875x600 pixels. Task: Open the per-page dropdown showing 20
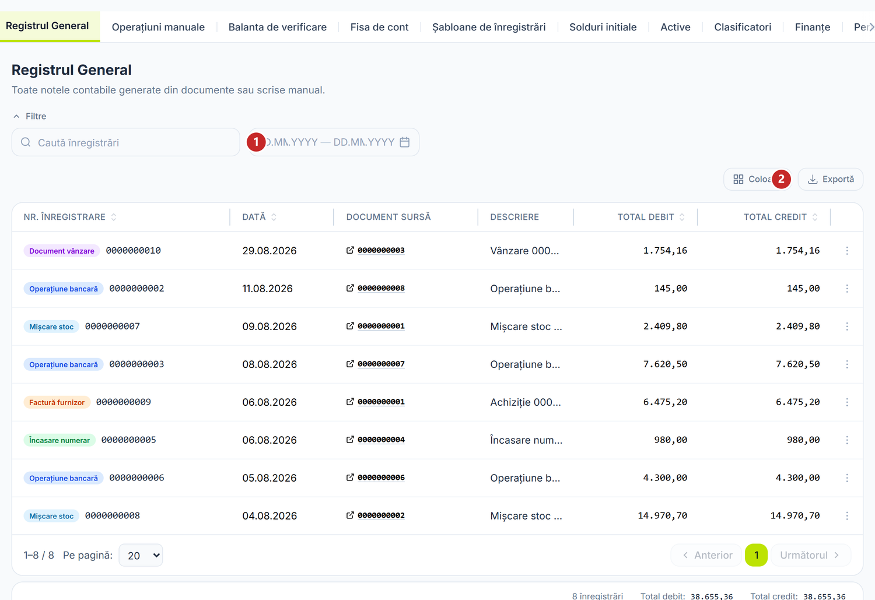(141, 555)
